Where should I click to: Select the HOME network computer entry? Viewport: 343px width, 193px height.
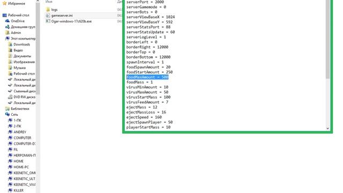coord(16,161)
